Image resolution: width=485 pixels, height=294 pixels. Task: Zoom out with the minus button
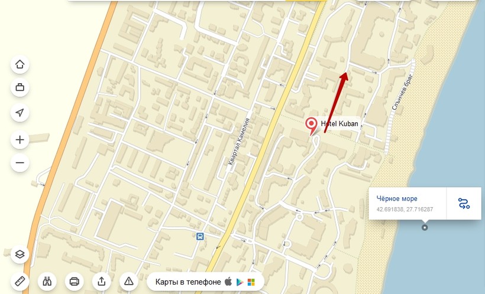(20, 162)
